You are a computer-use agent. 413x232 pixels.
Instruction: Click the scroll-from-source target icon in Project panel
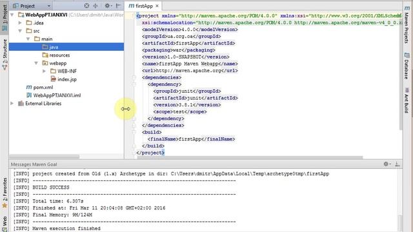tap(86, 6)
